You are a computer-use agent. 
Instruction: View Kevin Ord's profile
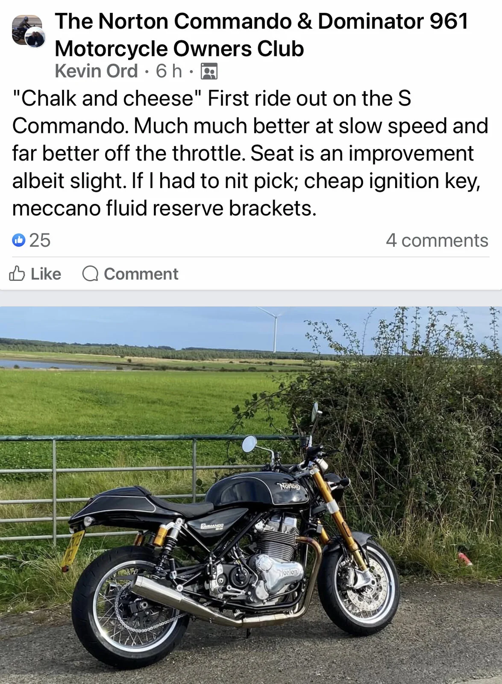coord(97,71)
